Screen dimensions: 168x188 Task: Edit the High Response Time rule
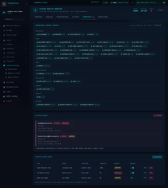click(145, 168)
